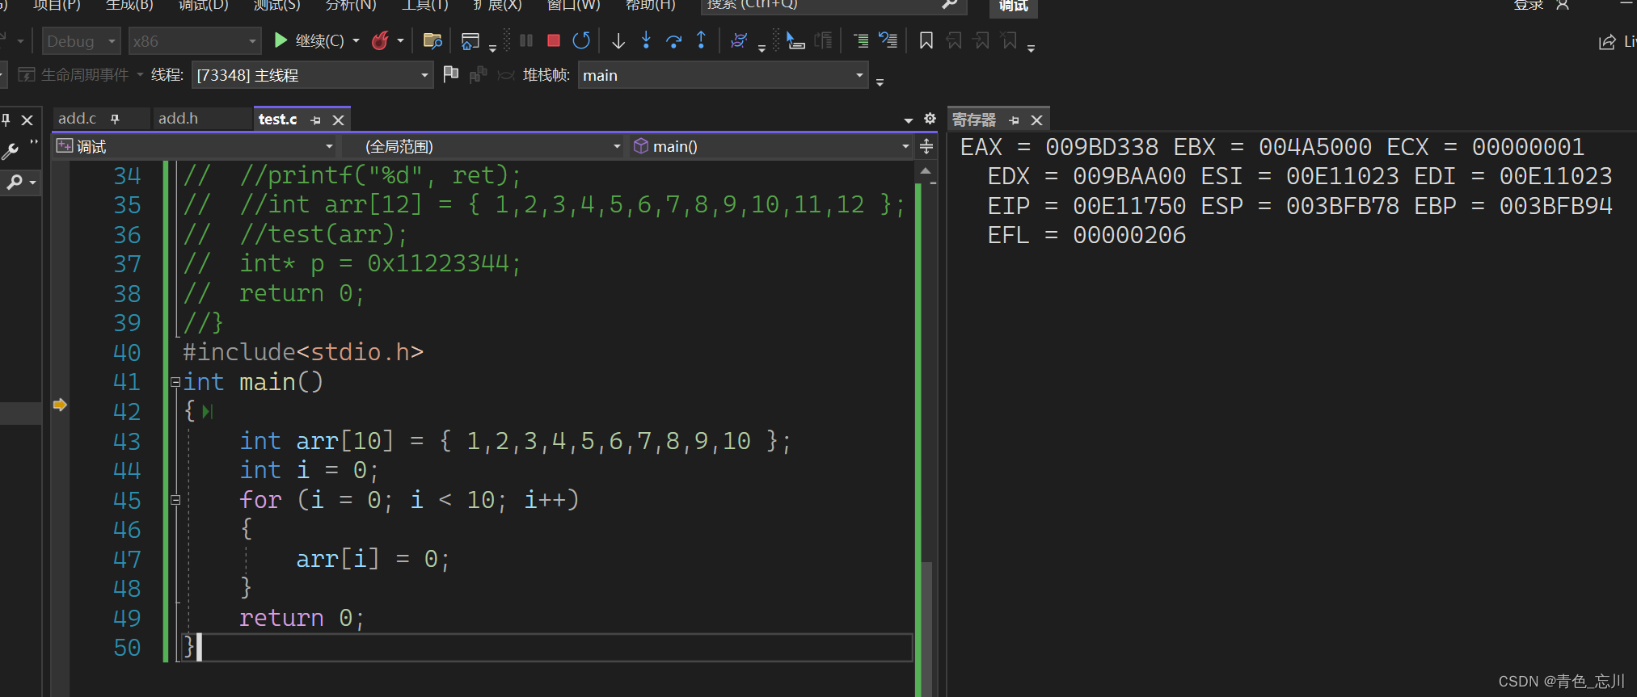The height and width of the screenshot is (697, 1637).
Task: Click the editor vertical scrollbar up arrow
Action: tap(926, 171)
